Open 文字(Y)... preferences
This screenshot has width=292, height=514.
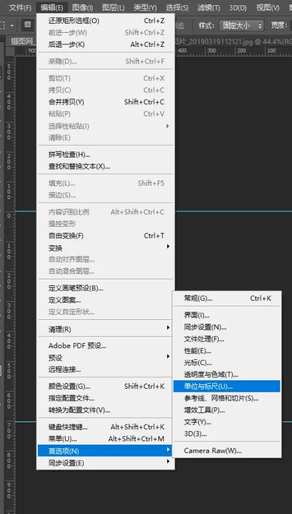226,422
